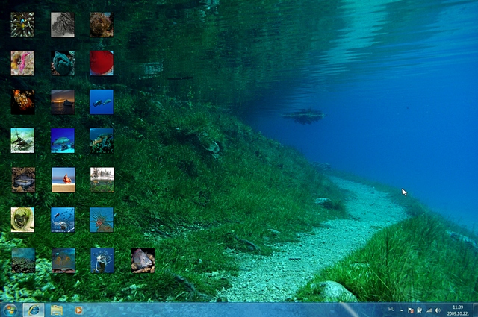Open the HU input language selector
478x317 pixels.
click(391, 309)
